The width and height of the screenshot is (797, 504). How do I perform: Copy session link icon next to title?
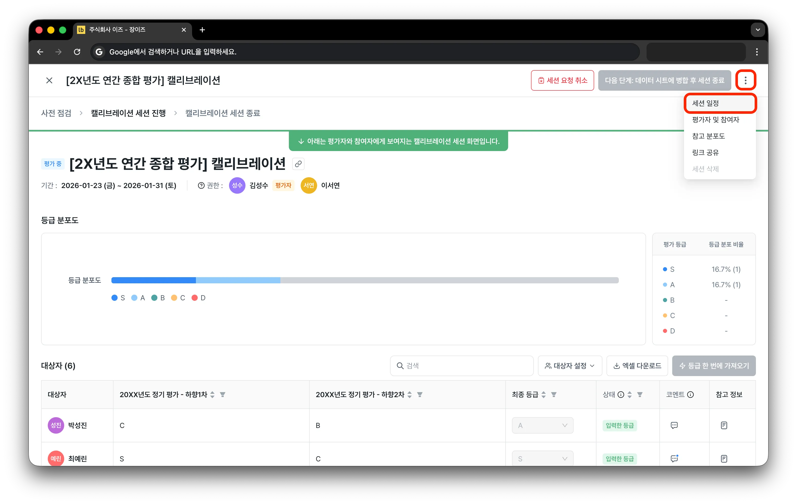coord(298,164)
